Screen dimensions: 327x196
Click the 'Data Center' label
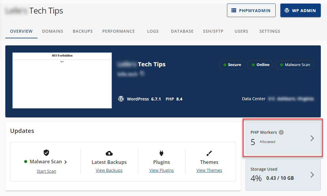(254, 99)
